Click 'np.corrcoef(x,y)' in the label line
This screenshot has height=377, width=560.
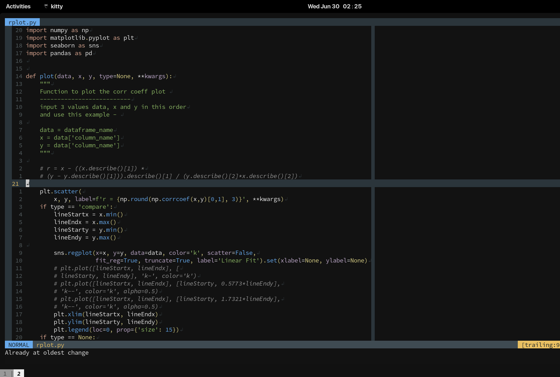179,199
